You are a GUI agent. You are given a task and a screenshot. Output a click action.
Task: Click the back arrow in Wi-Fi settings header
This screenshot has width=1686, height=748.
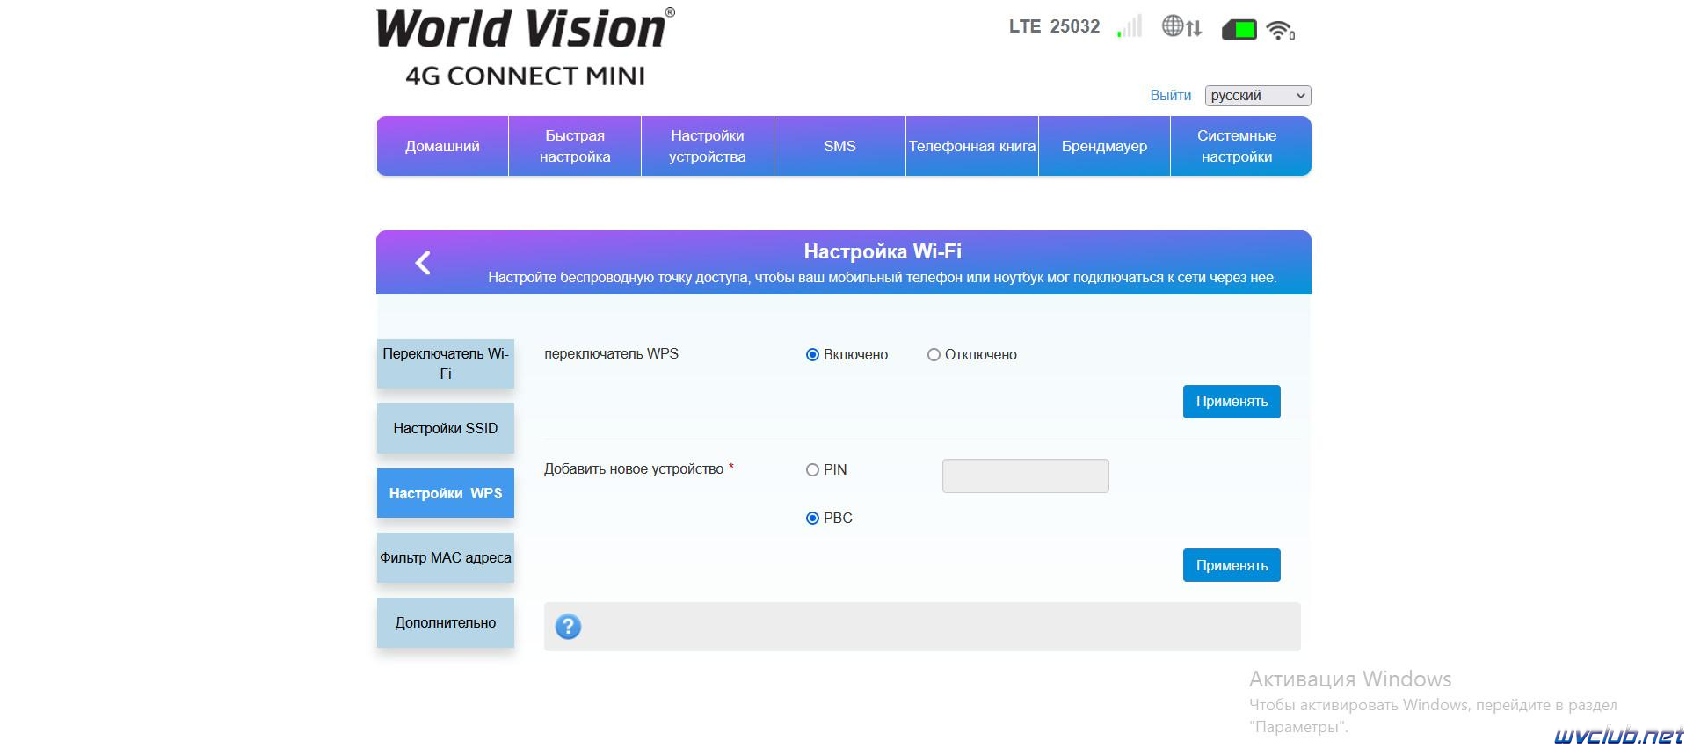(423, 263)
